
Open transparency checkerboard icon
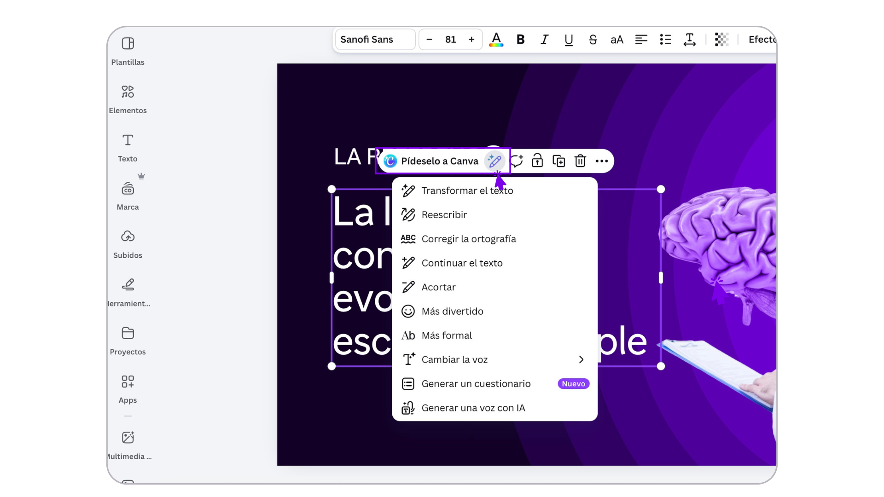[x=721, y=40]
